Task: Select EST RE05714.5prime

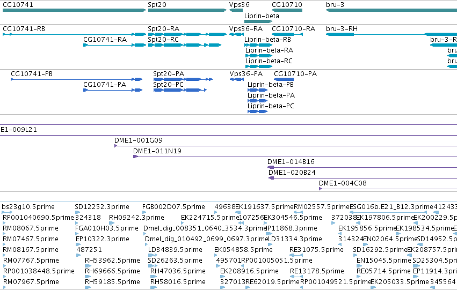Action: pos(383,272)
